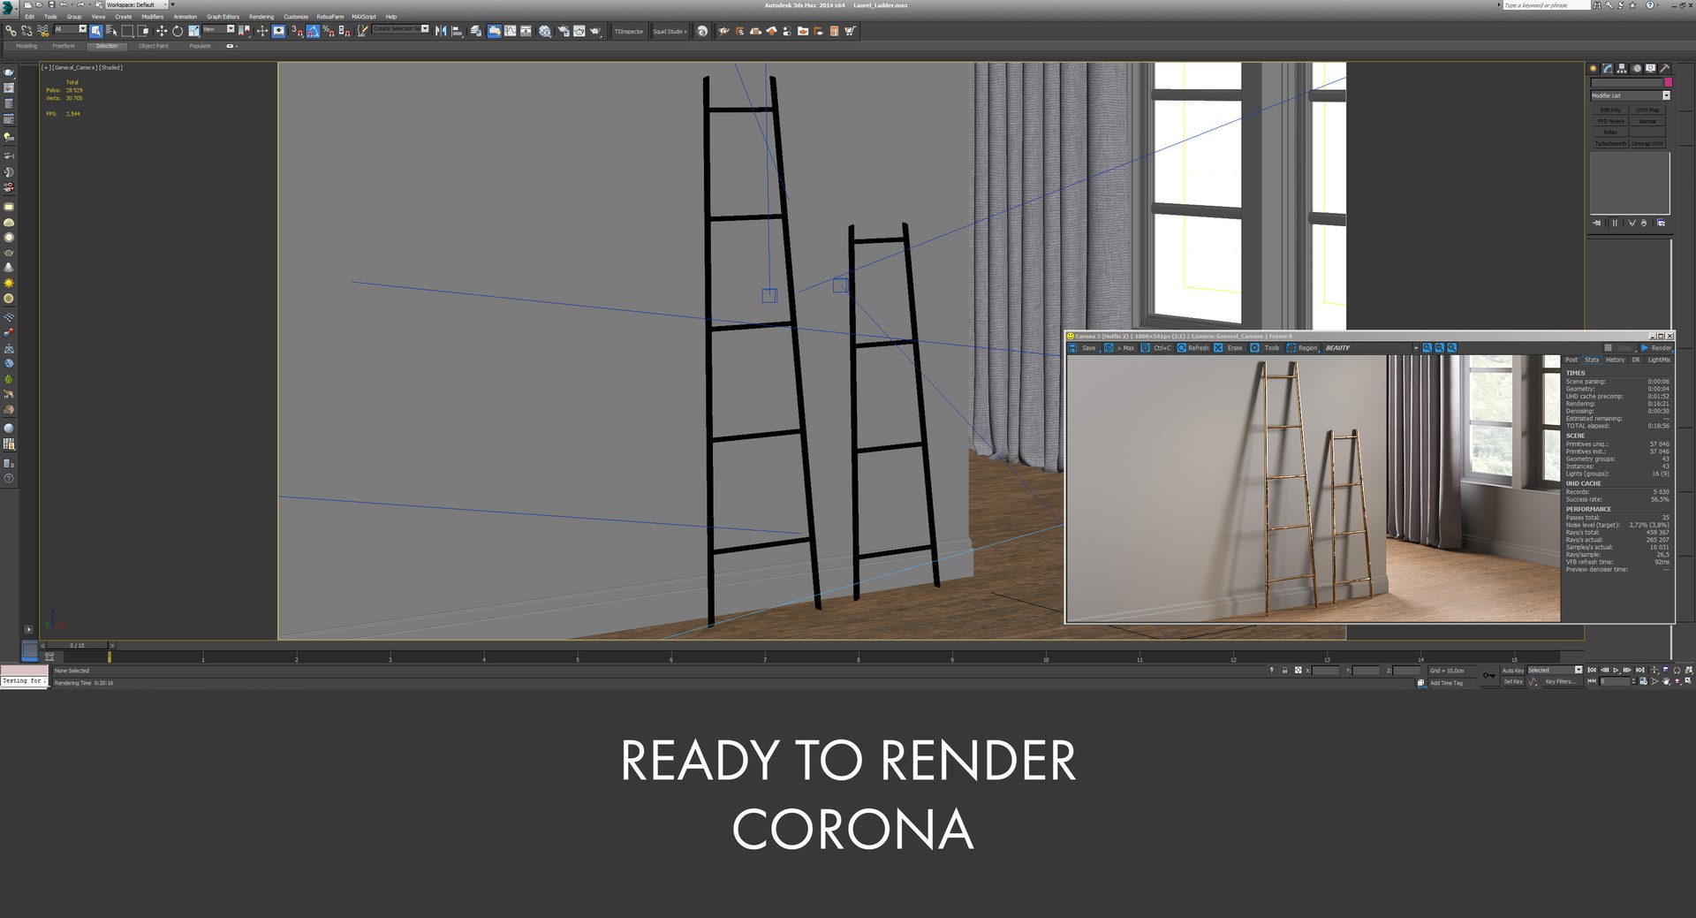Toggle Set Key mode
Screen dimensions: 1696x918
coord(1513,681)
